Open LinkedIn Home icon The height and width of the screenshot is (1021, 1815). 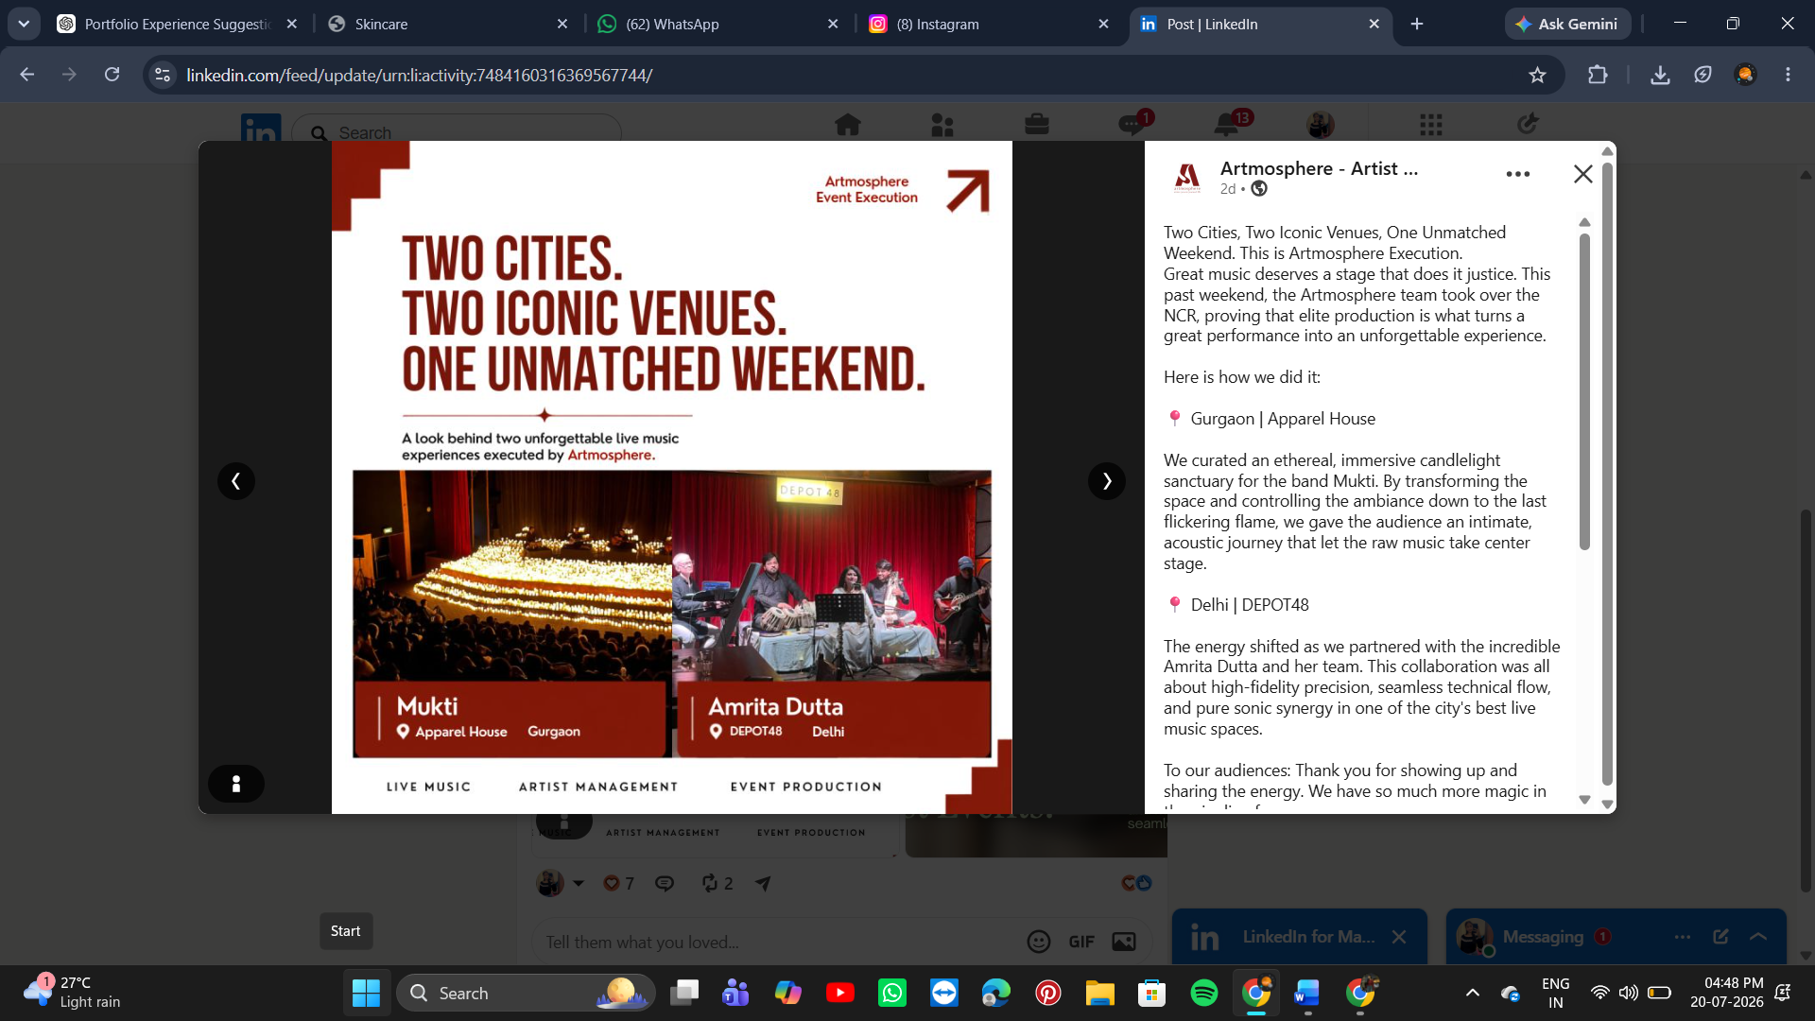pyautogui.click(x=848, y=125)
